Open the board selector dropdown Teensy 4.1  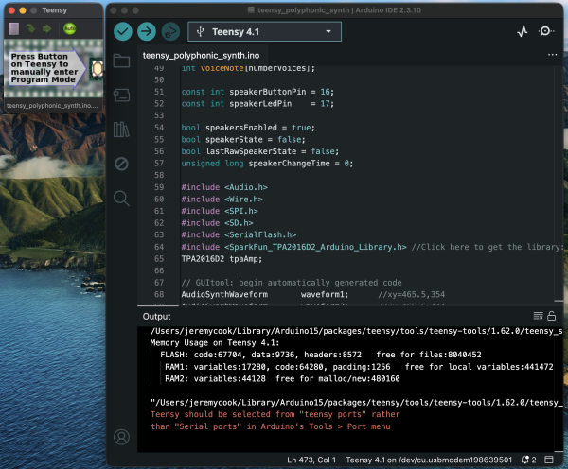[x=264, y=31]
